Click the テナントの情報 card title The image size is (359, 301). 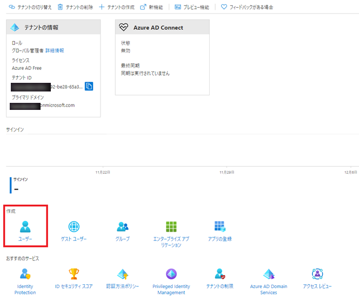pos(42,28)
